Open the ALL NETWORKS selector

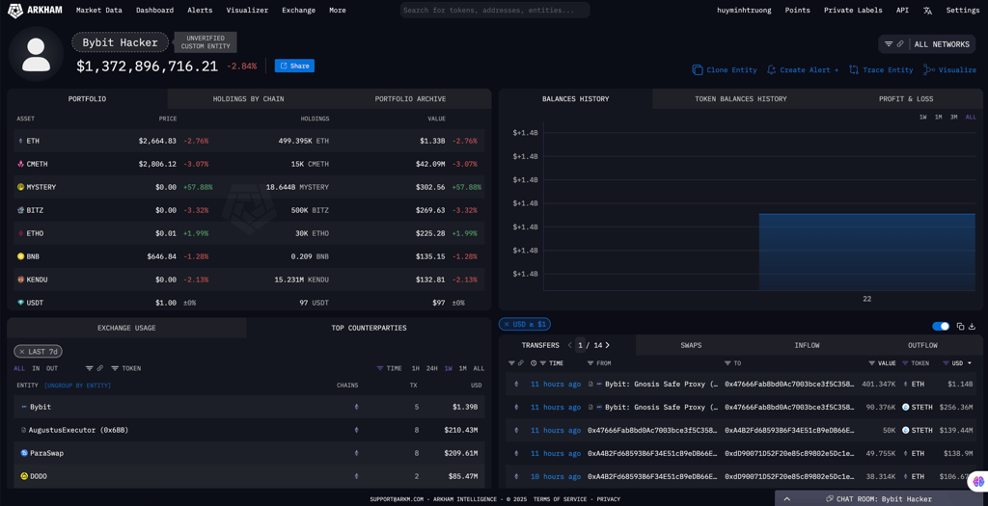pyautogui.click(x=927, y=44)
